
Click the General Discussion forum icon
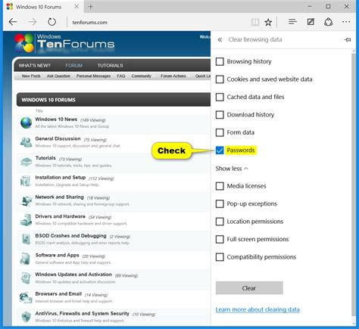pos(26,142)
